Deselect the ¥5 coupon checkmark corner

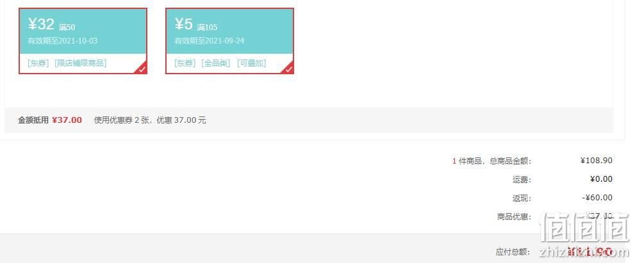coord(288,68)
